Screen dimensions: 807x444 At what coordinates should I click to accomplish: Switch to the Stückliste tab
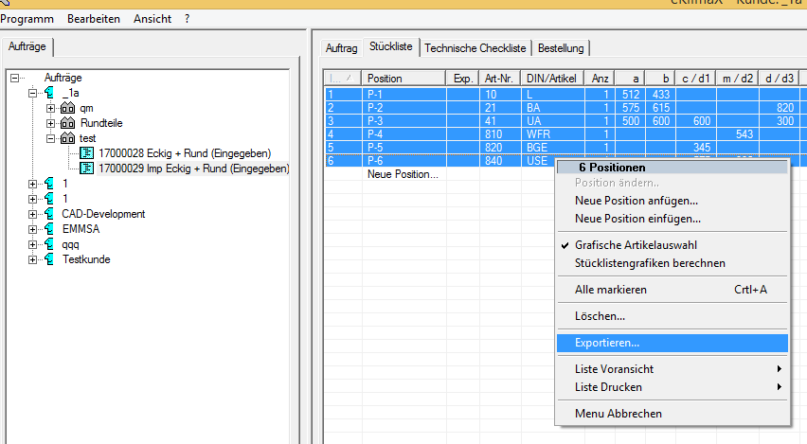tap(390, 46)
